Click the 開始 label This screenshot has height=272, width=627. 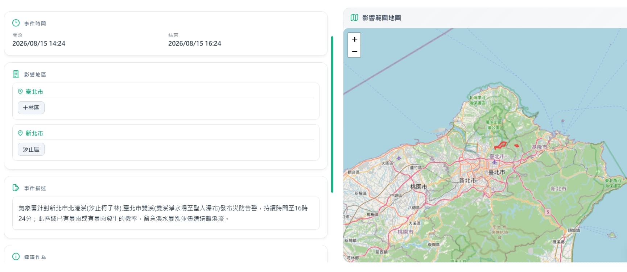click(17, 35)
